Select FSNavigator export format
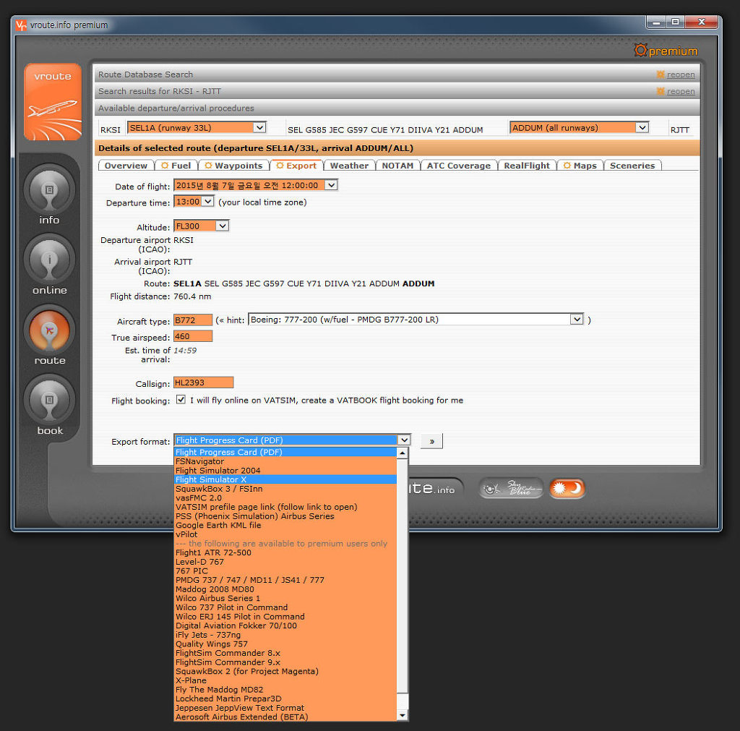Image resolution: width=740 pixels, height=731 pixels. (x=285, y=461)
